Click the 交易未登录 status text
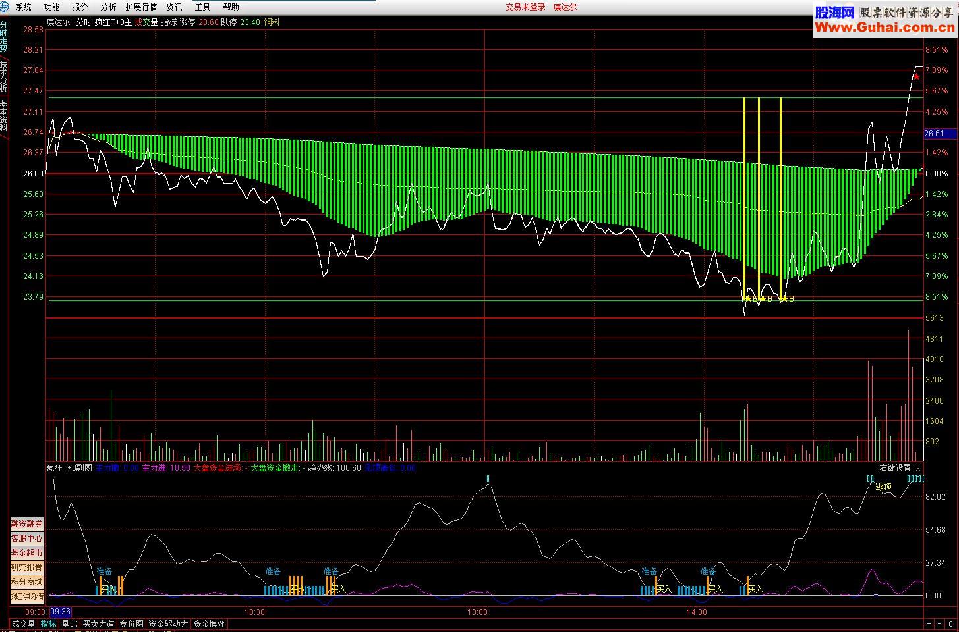This screenshot has height=632, width=959. (525, 7)
